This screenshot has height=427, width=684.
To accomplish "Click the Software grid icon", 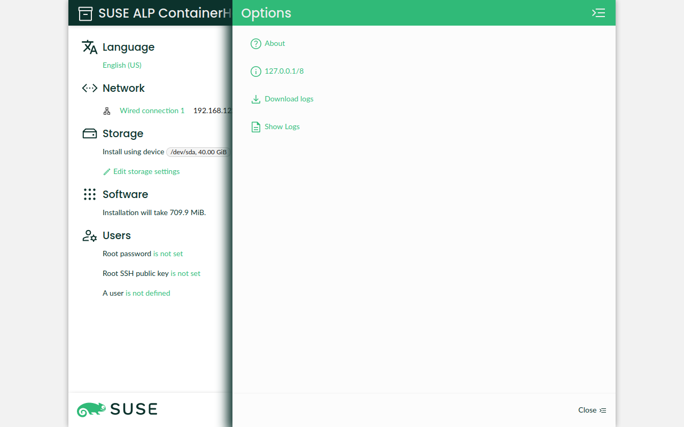I will (89, 194).
